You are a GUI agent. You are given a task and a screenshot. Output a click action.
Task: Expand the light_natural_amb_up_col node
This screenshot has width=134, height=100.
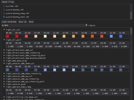[x=4, y=76]
